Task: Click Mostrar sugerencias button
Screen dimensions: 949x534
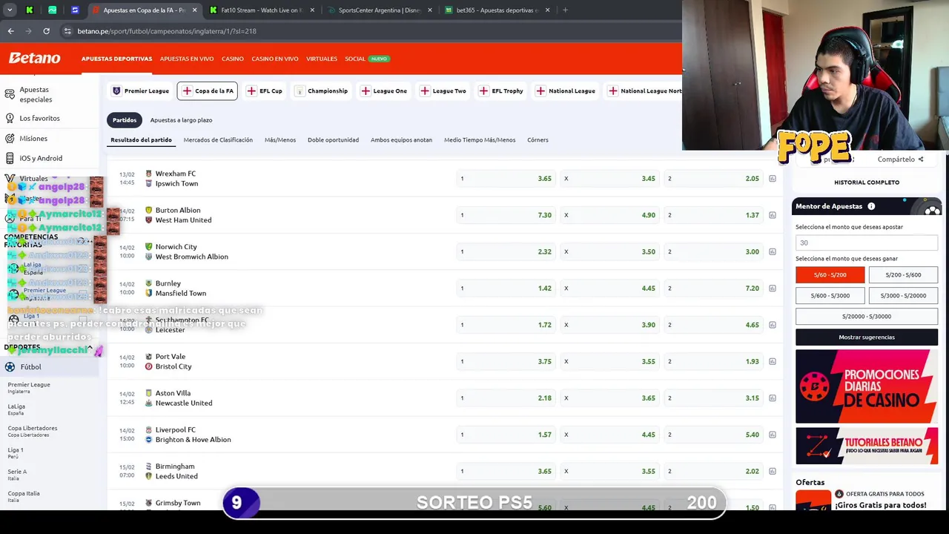Action: [x=867, y=337]
